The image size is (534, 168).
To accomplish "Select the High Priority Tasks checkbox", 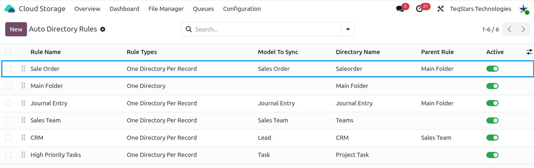I will 8,155.
